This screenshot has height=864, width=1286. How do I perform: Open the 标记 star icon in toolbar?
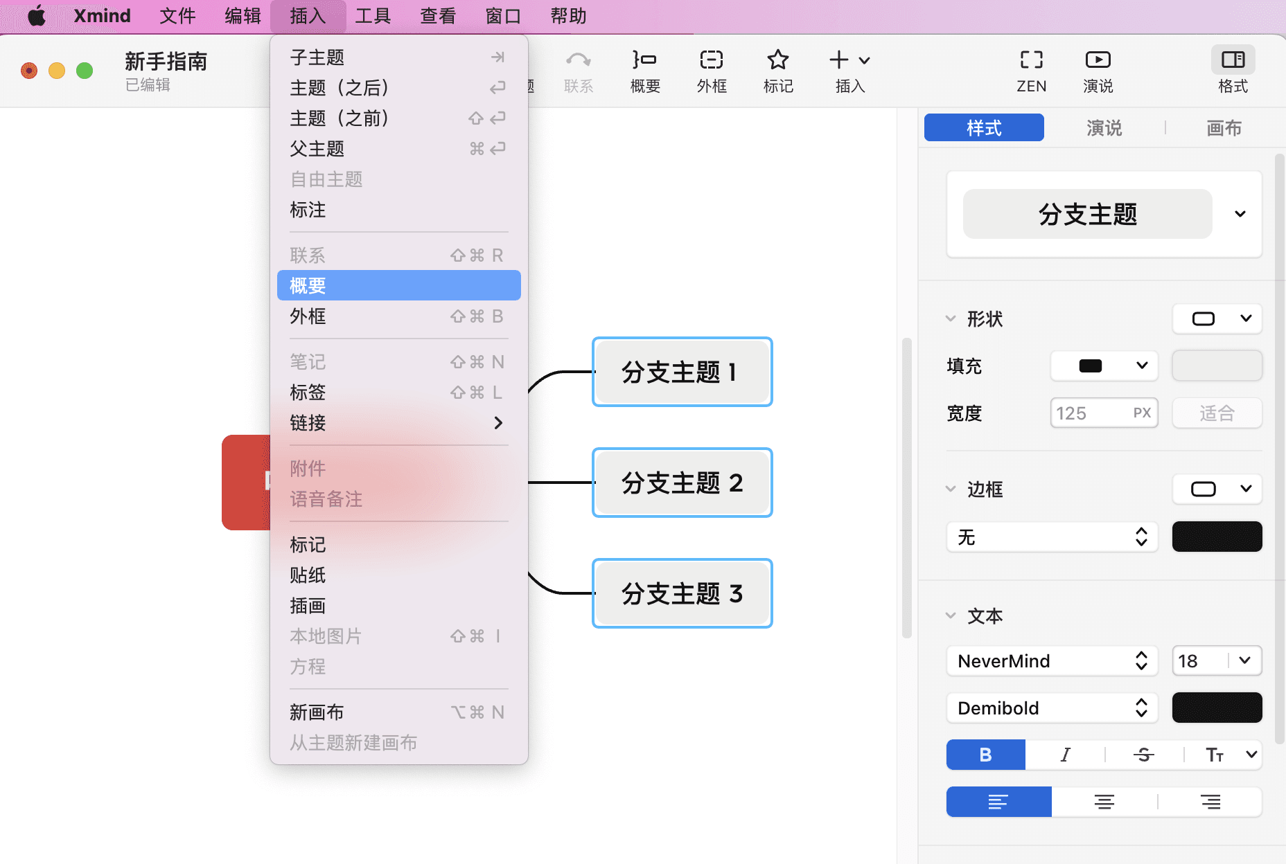tap(778, 70)
